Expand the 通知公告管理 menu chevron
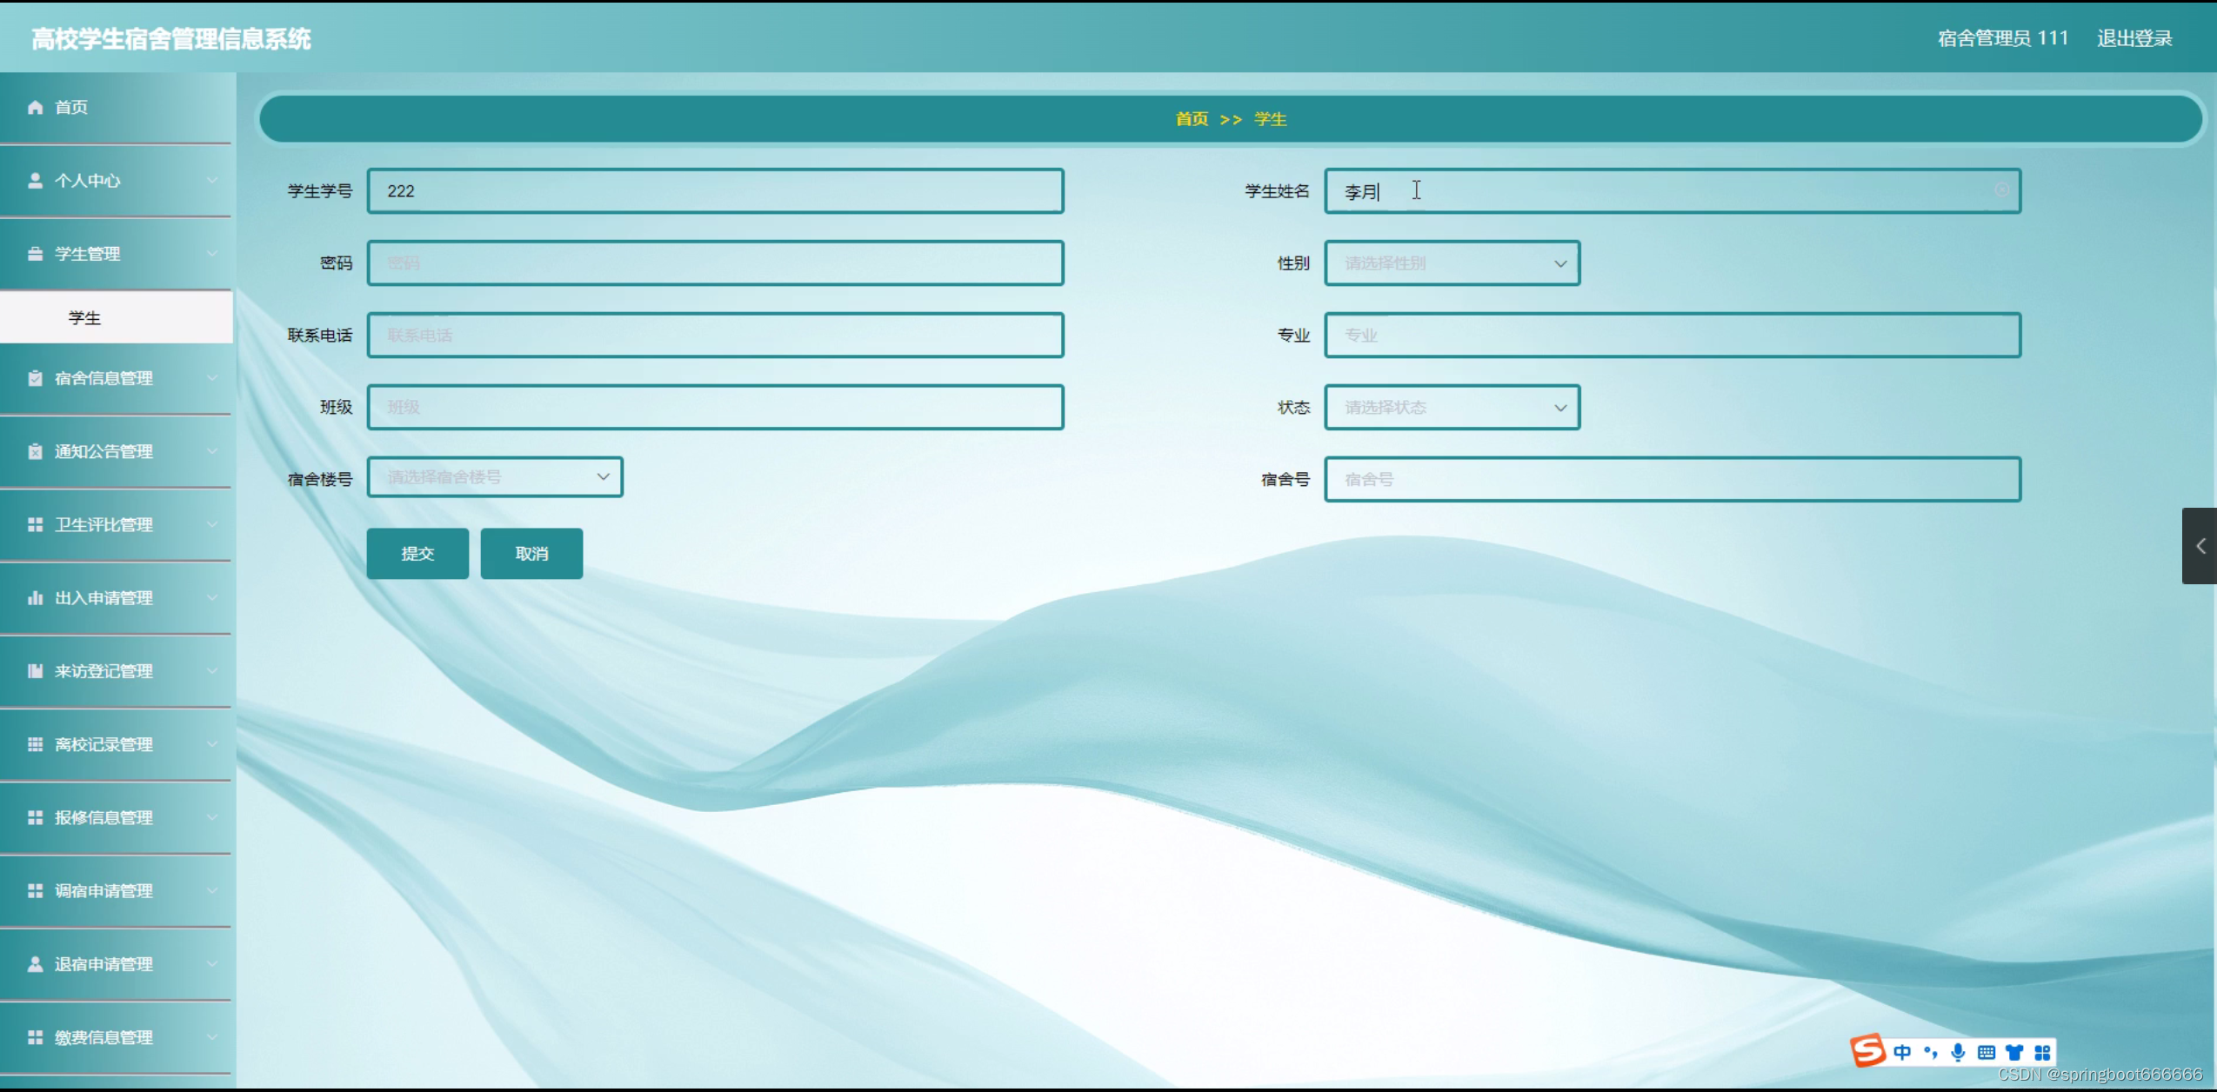 pyautogui.click(x=212, y=451)
